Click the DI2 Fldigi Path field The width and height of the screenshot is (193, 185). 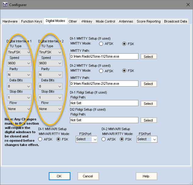pyautogui.click(x=104, y=120)
